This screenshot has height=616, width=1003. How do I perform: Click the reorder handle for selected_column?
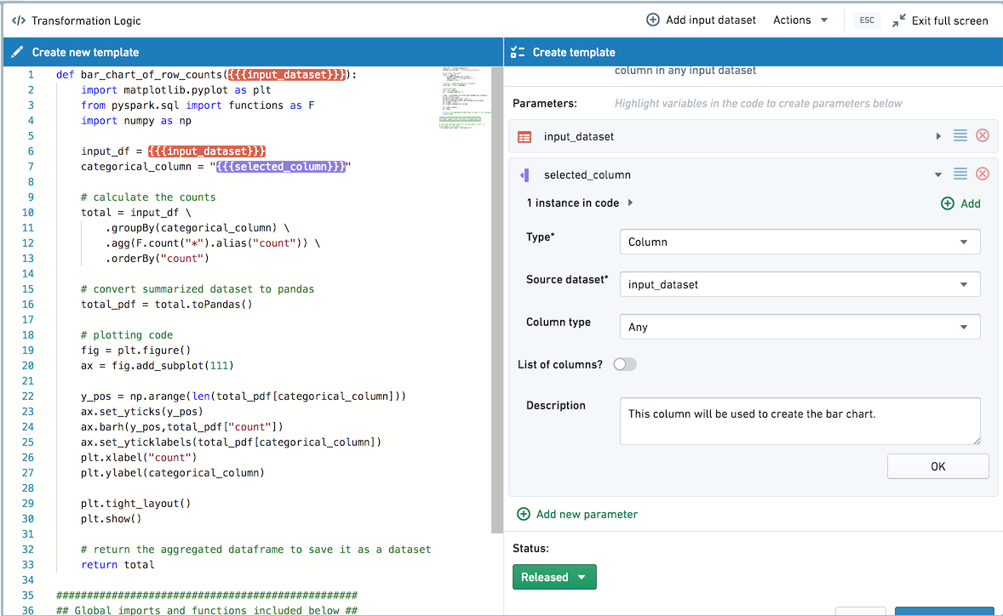point(960,174)
